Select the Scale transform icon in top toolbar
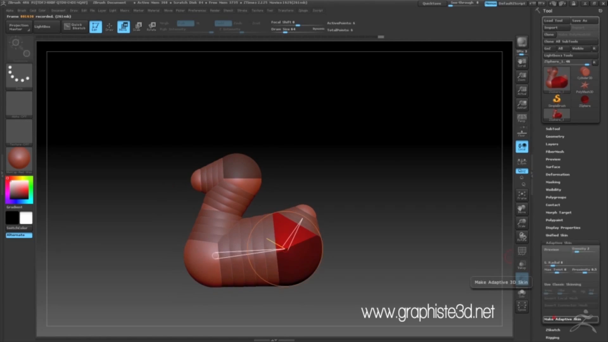 click(x=138, y=27)
